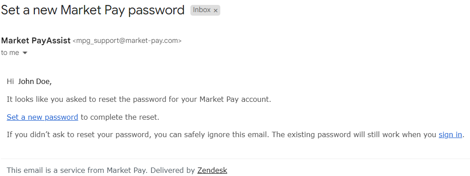This screenshot has height=176, width=470.
Task: Click the horizontal divider above the footer
Action: pyautogui.click(x=235, y=158)
